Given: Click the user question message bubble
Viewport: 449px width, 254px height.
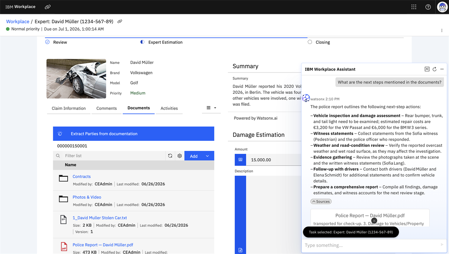Looking at the screenshot, I should pos(390,82).
